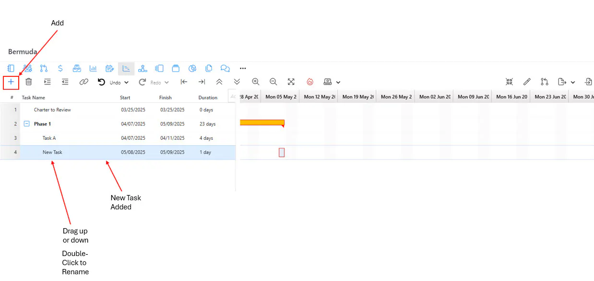Click the Task Name column header

tap(33, 98)
